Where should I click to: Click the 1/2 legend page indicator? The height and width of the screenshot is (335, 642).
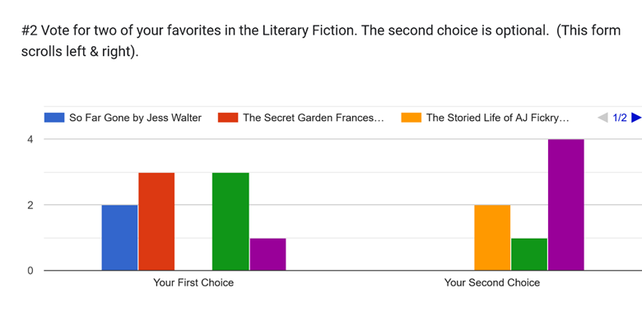tap(619, 118)
